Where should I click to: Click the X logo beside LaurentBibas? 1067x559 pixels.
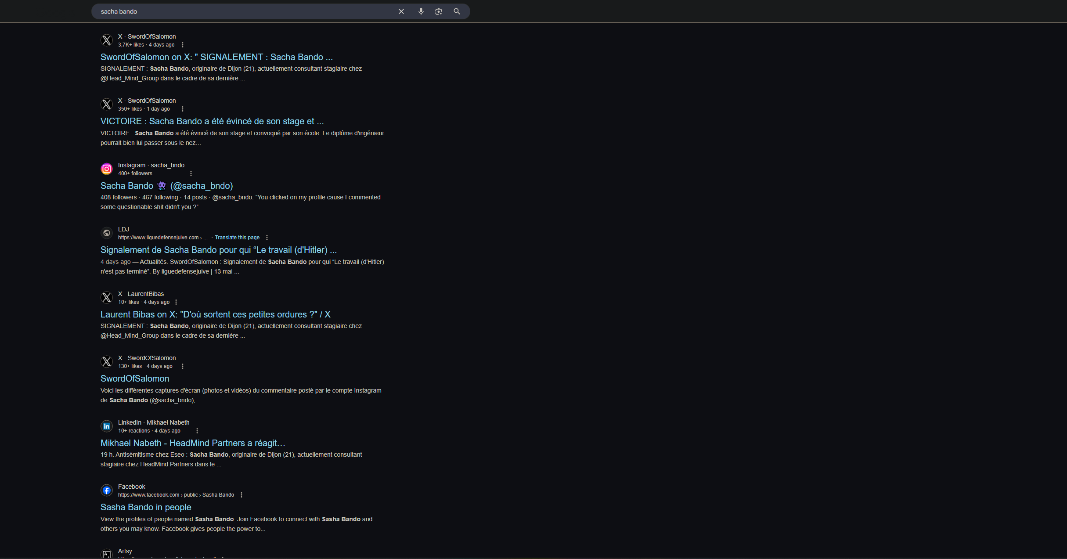click(x=106, y=298)
